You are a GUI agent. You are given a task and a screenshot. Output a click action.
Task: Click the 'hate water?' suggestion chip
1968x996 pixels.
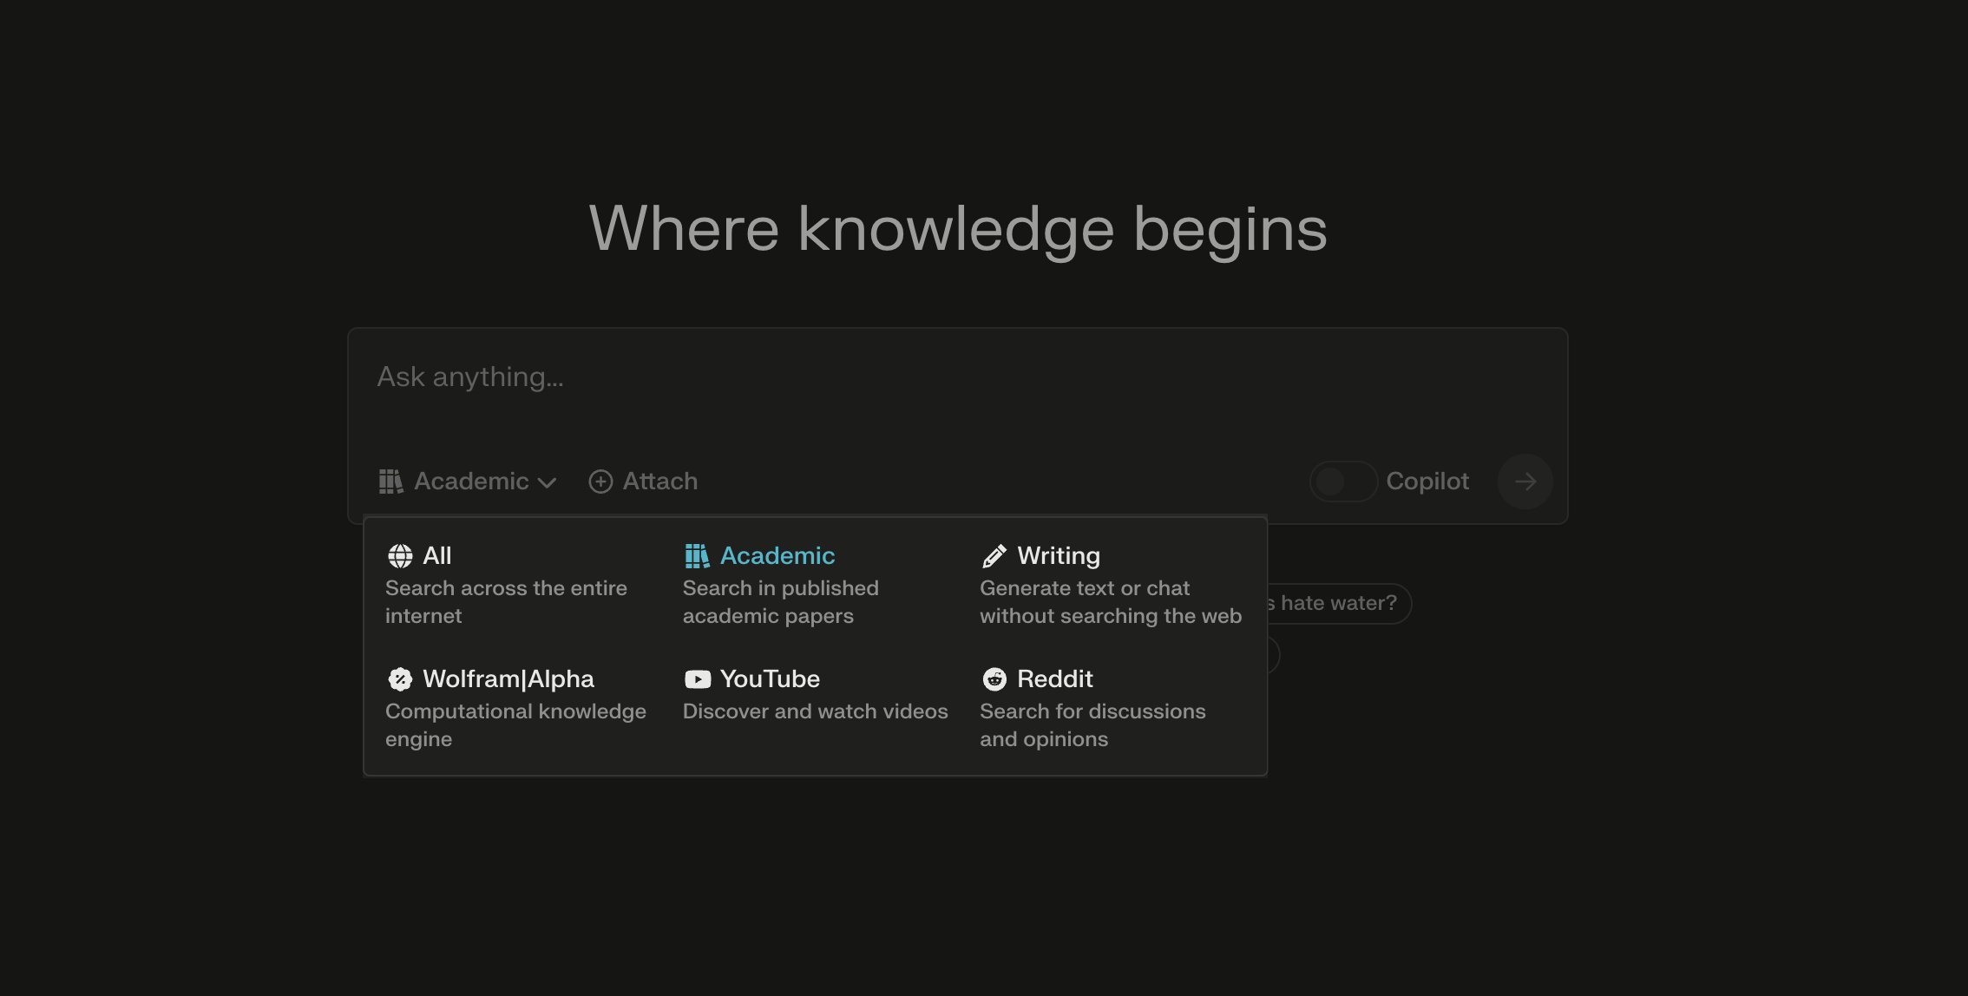(1339, 603)
